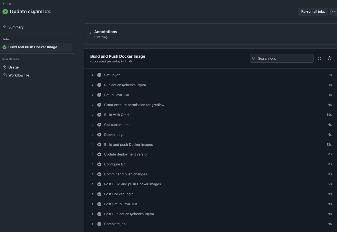
Task: Click the green success icon beside Update ci.yaml
Action: coord(5,12)
